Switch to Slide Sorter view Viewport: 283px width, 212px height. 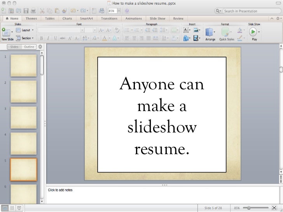pos(12,208)
